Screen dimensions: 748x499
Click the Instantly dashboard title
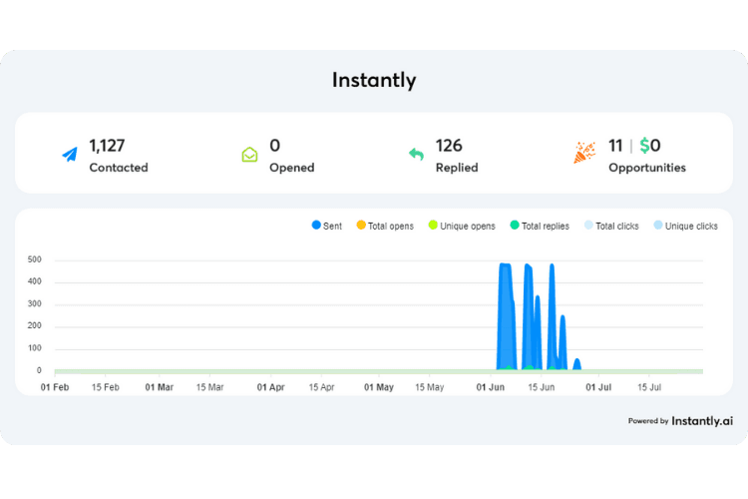pyautogui.click(x=374, y=80)
